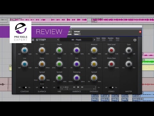
Task: Toggle the Vibe on/off switch
Action: click(58, 88)
